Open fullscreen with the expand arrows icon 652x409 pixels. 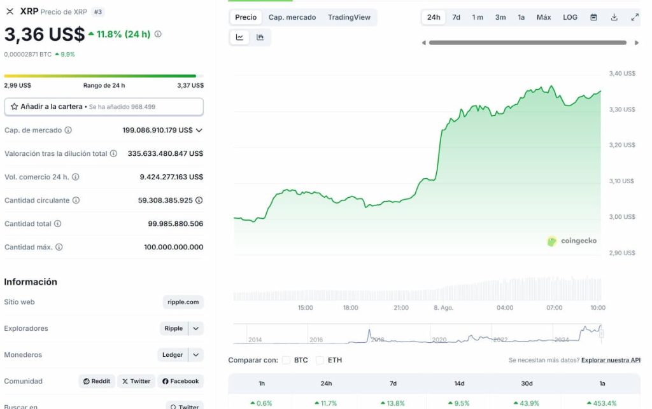click(x=634, y=17)
